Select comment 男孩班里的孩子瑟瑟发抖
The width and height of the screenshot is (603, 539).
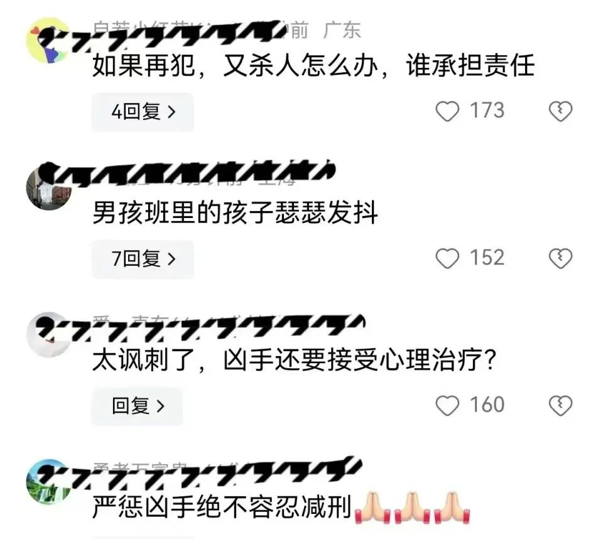(235, 213)
